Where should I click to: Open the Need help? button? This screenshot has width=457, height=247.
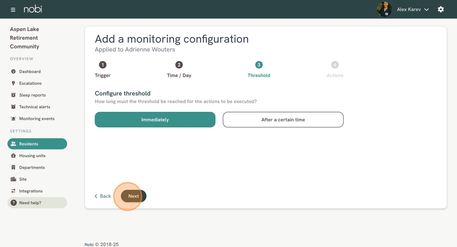click(37, 203)
